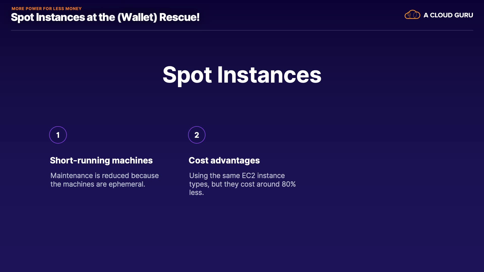Image resolution: width=484 pixels, height=272 pixels.
Task: Select the MORE POWER FOR LESS MONEY tagline
Action: point(47,9)
